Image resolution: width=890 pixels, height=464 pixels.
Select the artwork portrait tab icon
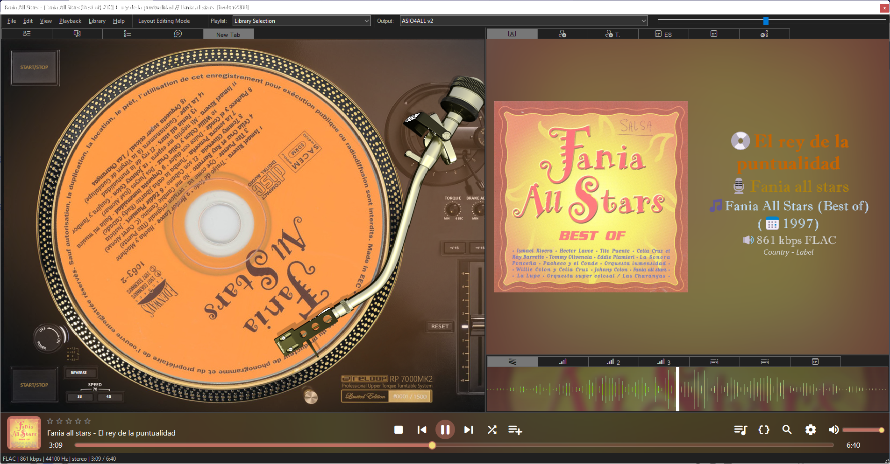tap(512, 34)
